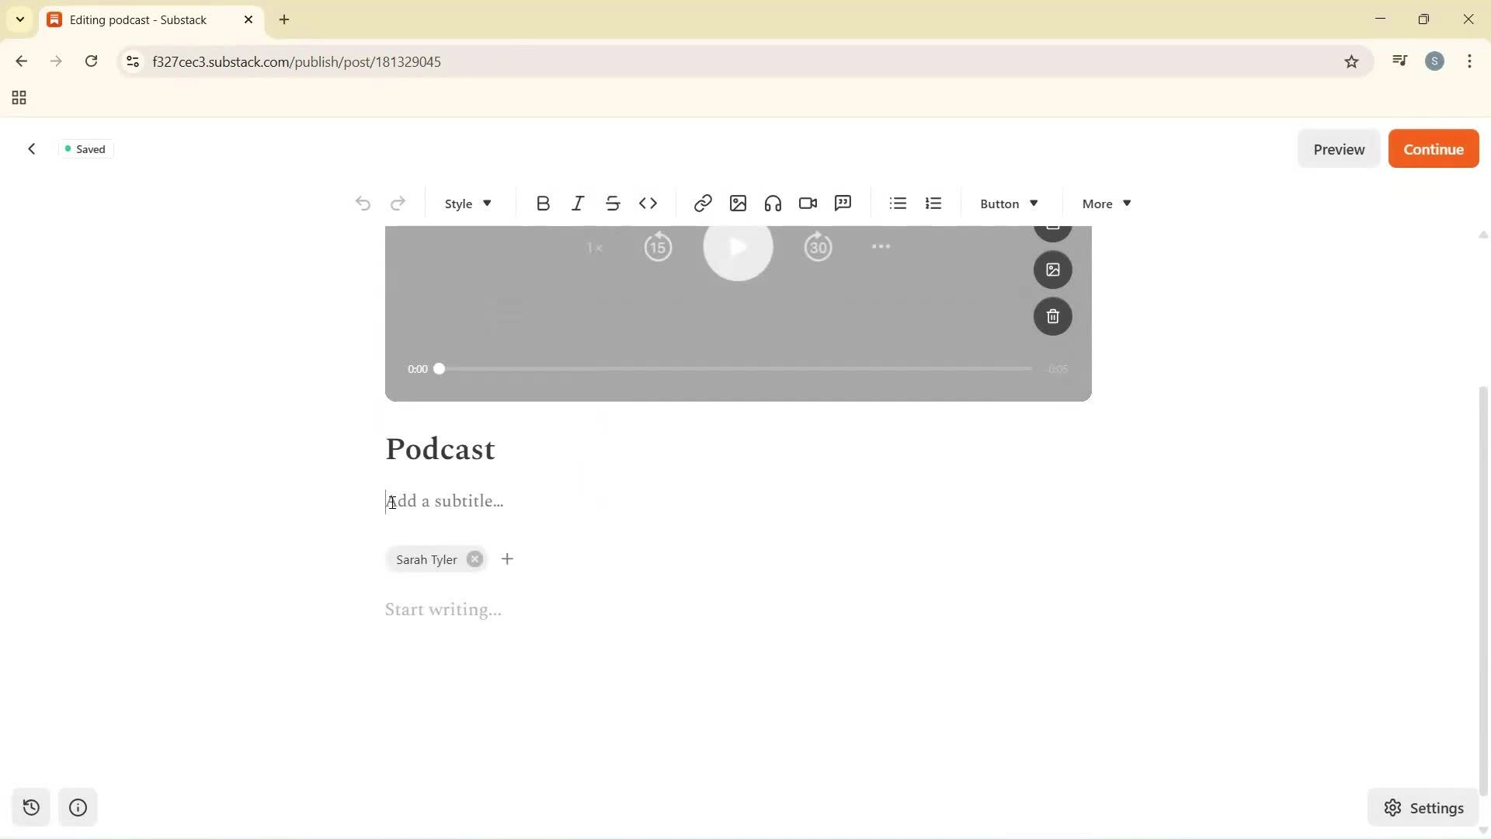Click the Preview button

click(1339, 148)
